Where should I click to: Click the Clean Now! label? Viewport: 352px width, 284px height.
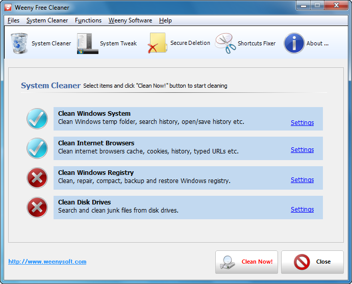(x=257, y=262)
